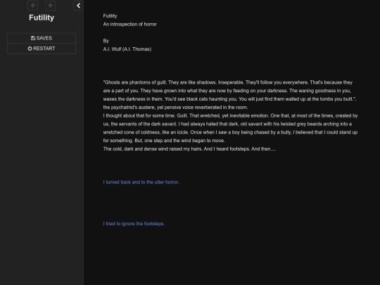Viewport: 380px width, 285px height.
Task: Click the bold Futility sidebar title
Action: pyautogui.click(x=42, y=18)
